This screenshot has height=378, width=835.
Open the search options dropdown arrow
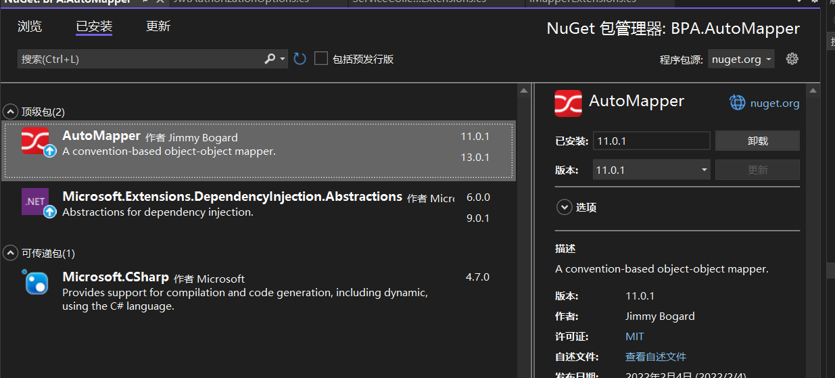[x=283, y=59]
